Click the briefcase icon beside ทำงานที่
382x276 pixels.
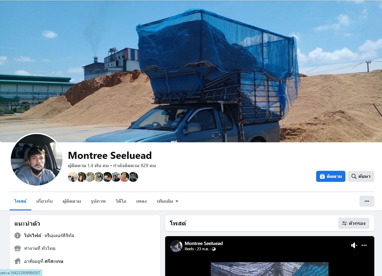point(18,248)
